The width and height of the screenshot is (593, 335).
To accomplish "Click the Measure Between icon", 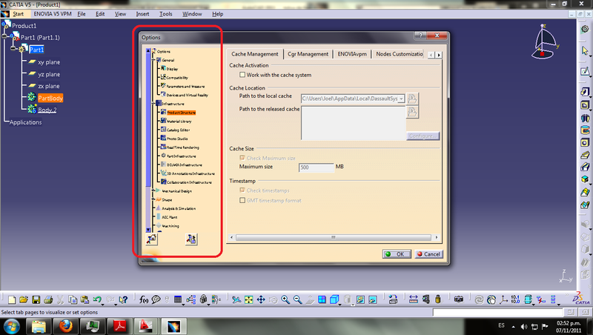I will pyautogui.click(x=414, y=300).
